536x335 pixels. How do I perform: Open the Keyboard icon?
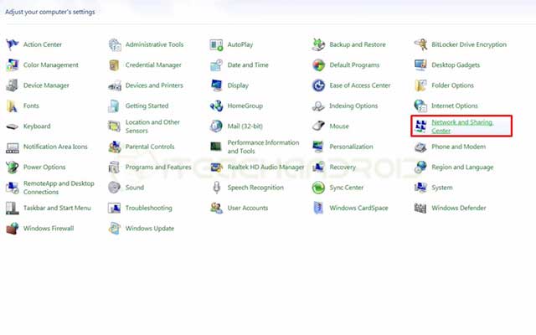point(13,126)
